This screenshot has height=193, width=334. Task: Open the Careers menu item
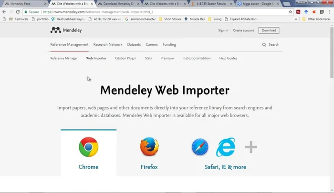[152, 44]
